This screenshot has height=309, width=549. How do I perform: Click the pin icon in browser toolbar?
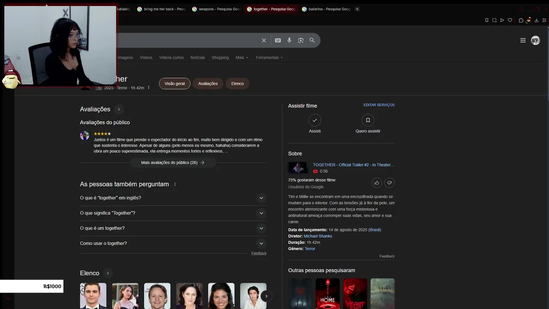click(487, 20)
